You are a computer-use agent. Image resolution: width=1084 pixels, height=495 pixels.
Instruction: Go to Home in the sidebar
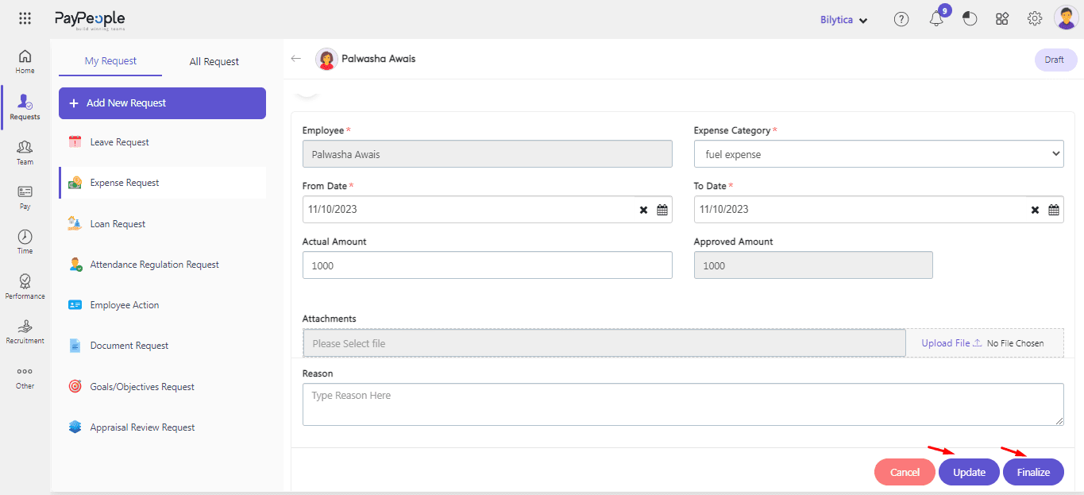(25, 61)
